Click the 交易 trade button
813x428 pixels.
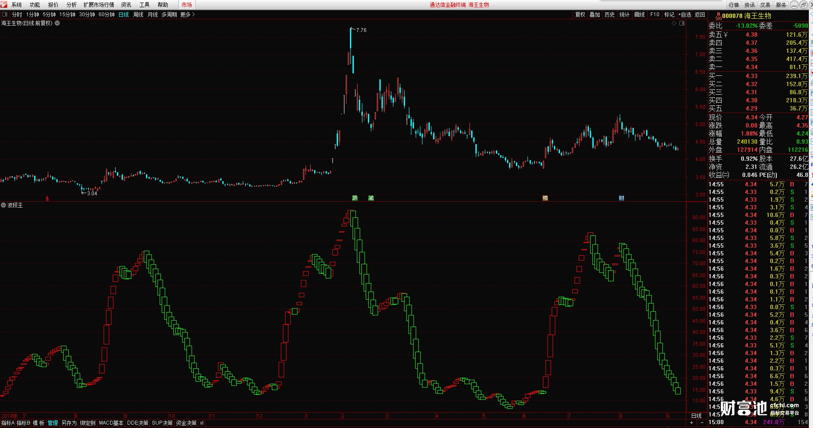coord(765,5)
